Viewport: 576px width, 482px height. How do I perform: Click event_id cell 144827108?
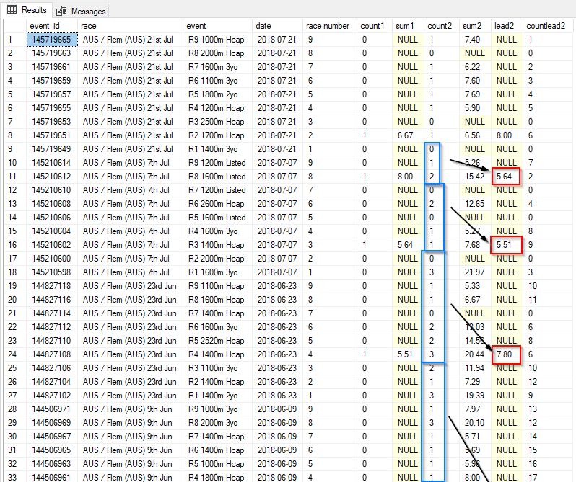click(52, 354)
